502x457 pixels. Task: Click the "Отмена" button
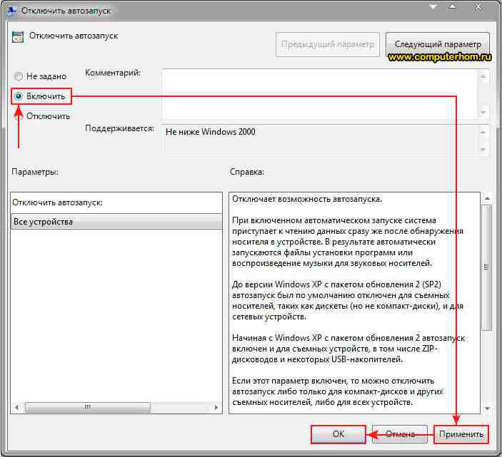[x=400, y=434]
